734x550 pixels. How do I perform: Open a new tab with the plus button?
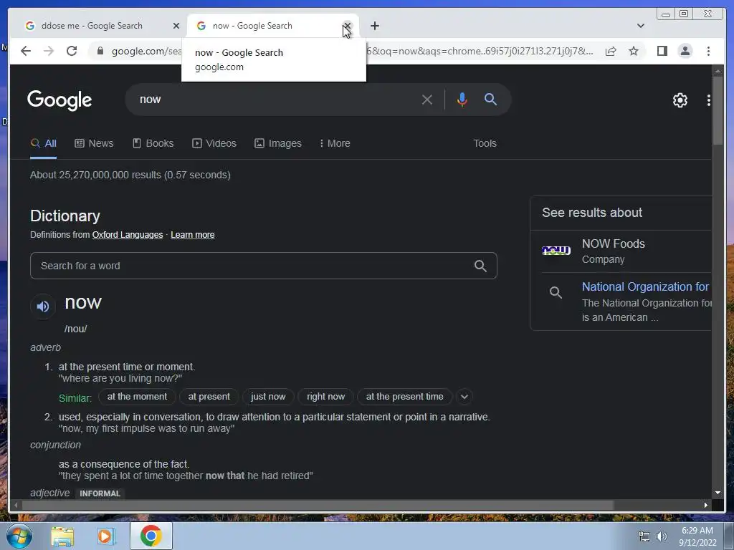(x=374, y=26)
